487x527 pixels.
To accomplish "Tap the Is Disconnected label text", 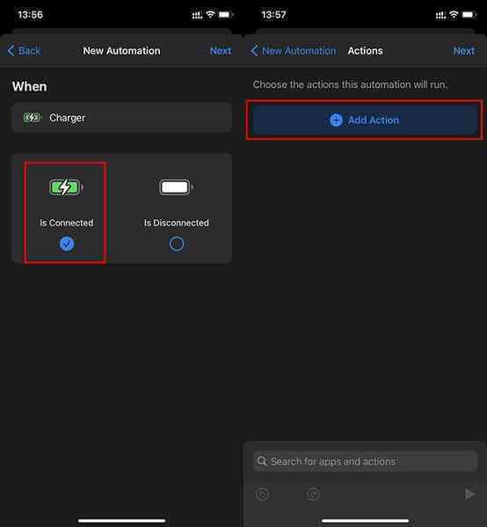I will (x=177, y=223).
